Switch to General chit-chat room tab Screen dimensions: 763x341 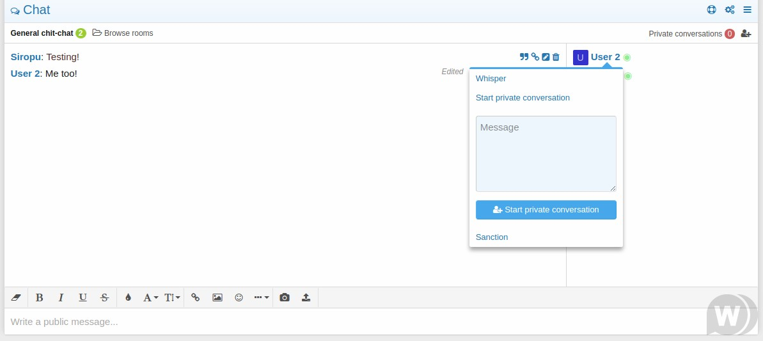[42, 33]
